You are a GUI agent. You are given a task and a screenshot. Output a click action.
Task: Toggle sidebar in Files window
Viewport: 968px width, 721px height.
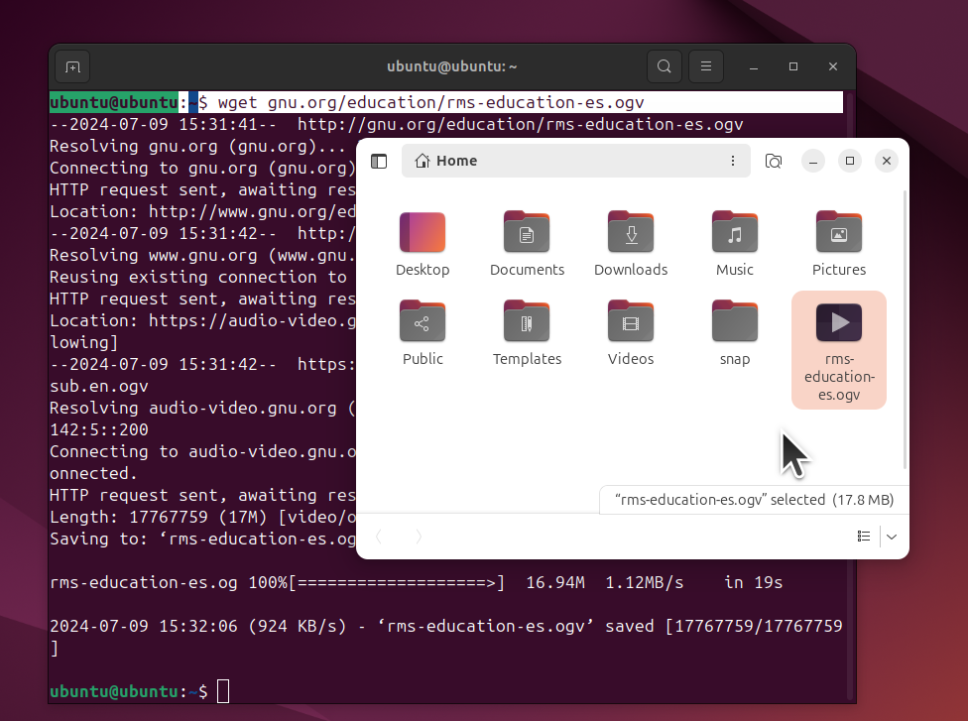click(x=379, y=161)
